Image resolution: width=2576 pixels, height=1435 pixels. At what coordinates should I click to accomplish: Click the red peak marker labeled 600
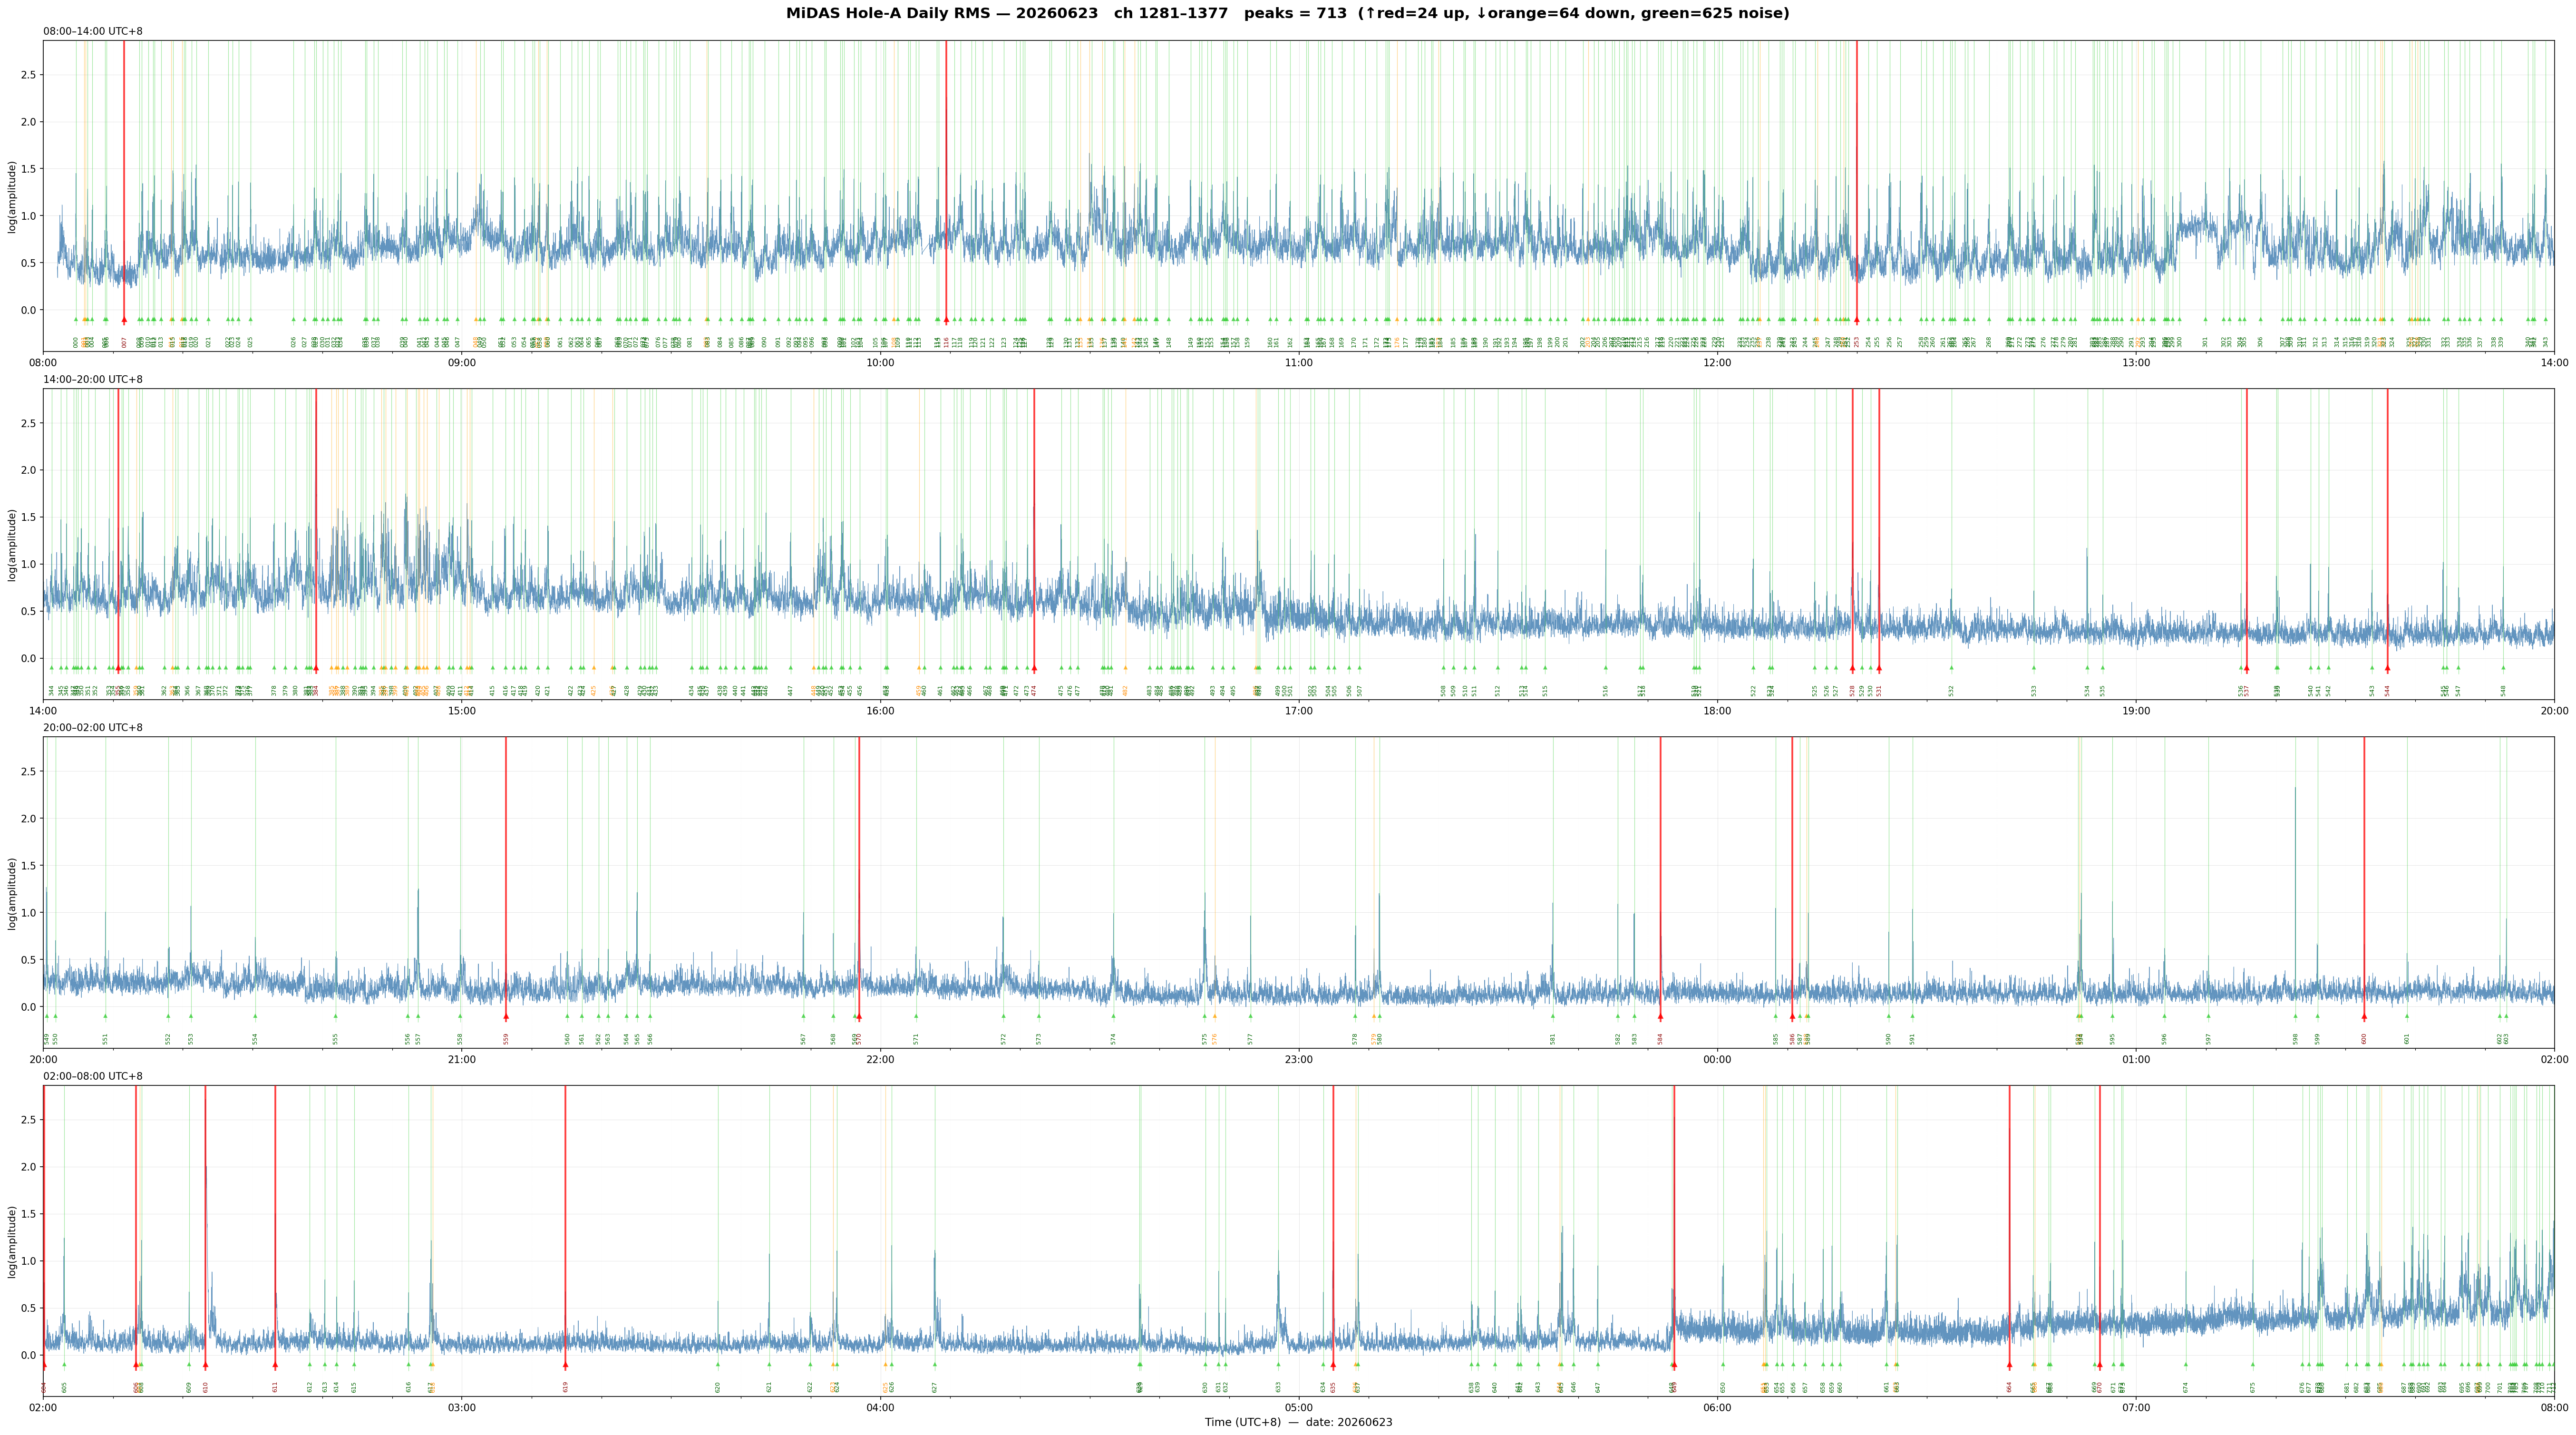point(2364,1016)
